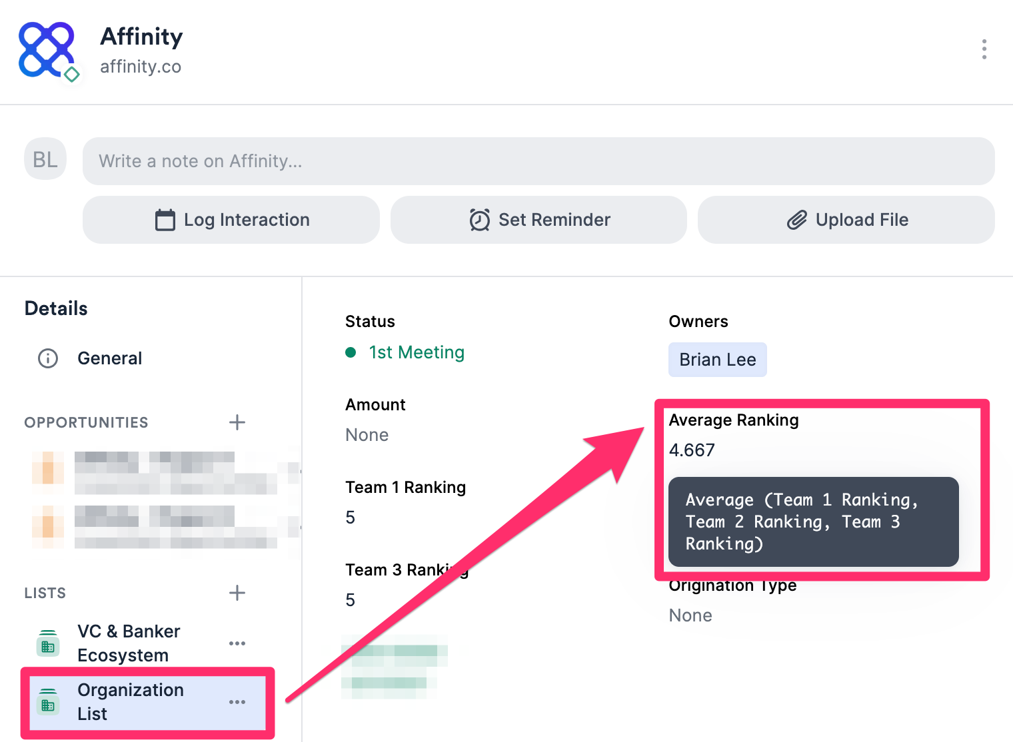1013x742 pixels.
Task: Click the BL avatar badge
Action: tap(45, 159)
